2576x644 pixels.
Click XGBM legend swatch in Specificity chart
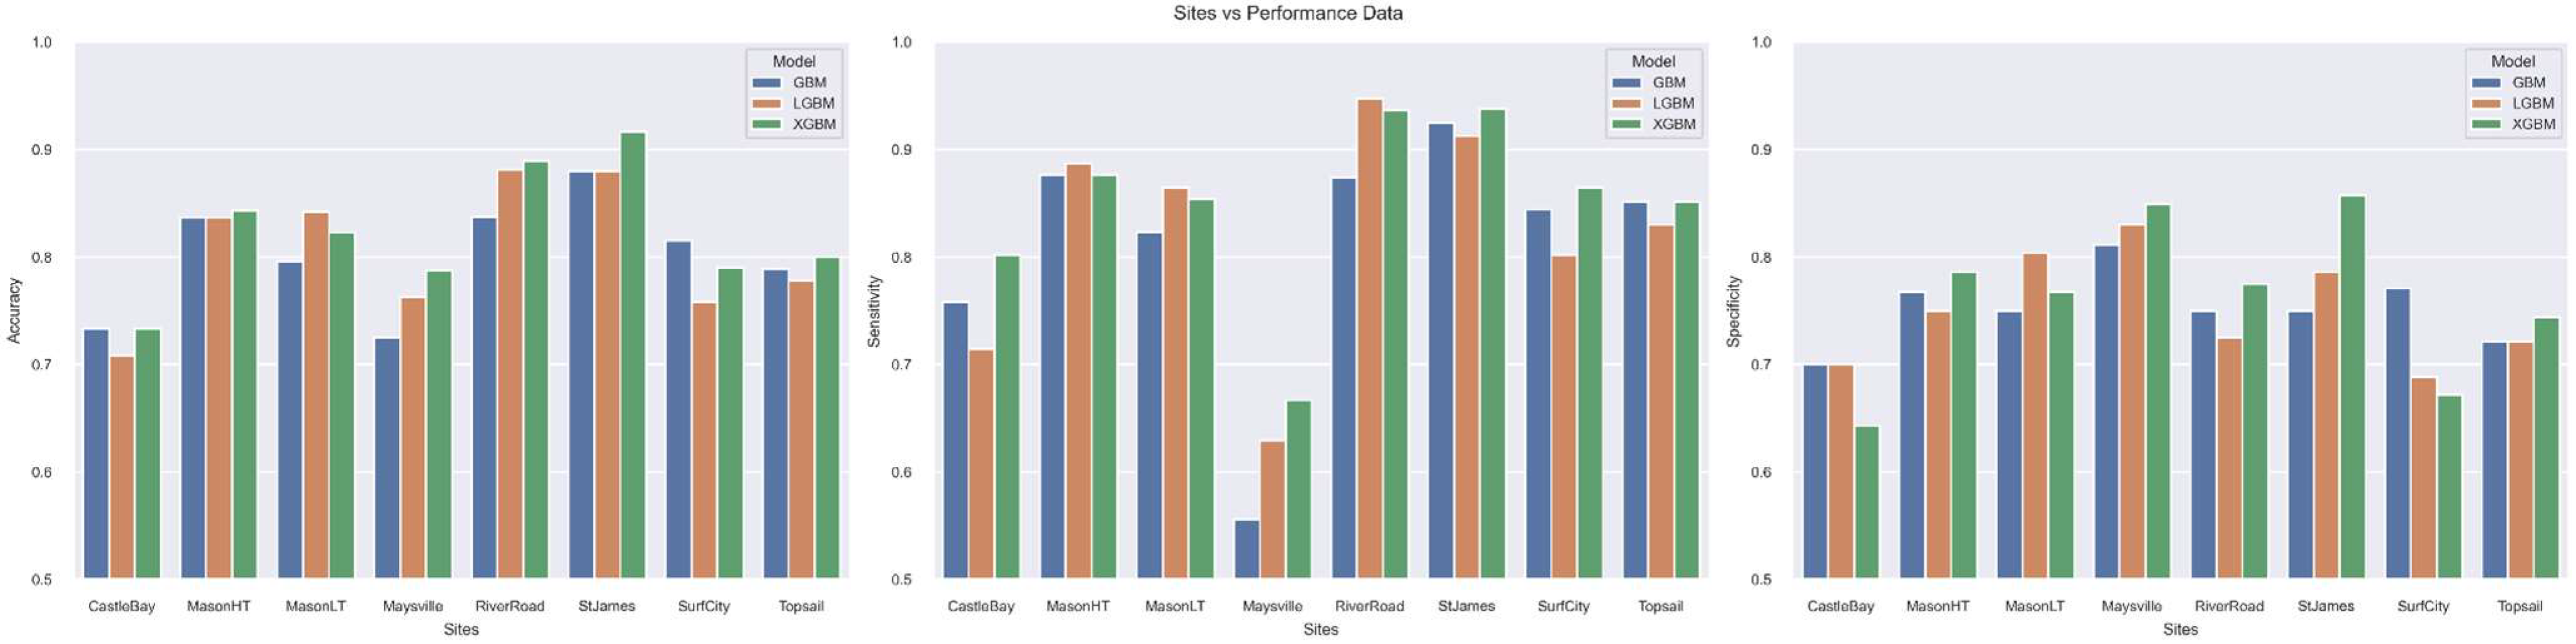(x=2486, y=125)
